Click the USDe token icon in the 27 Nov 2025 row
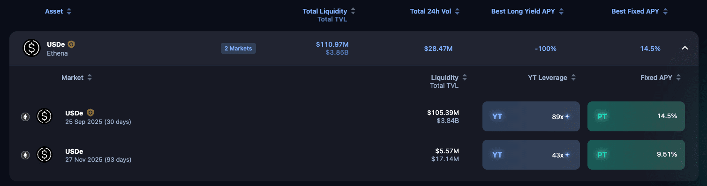Screen dimensions: 707x186 coord(44,155)
